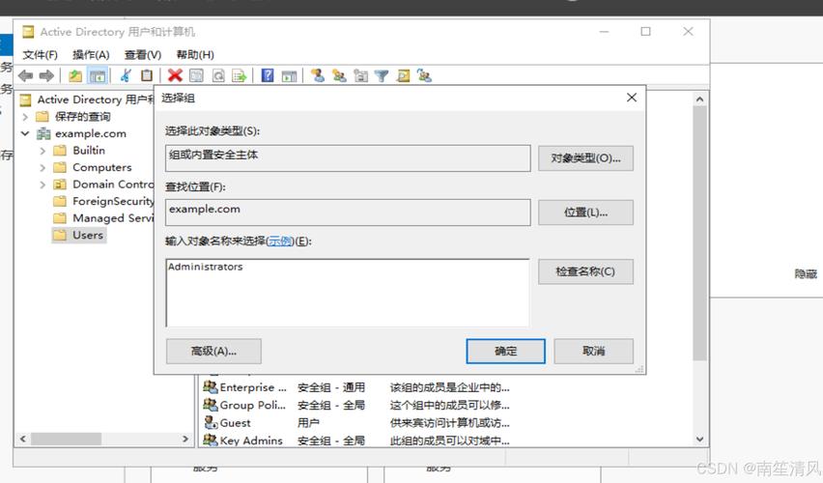
Task: Open the 帮助(H) menu
Action: coord(195,55)
